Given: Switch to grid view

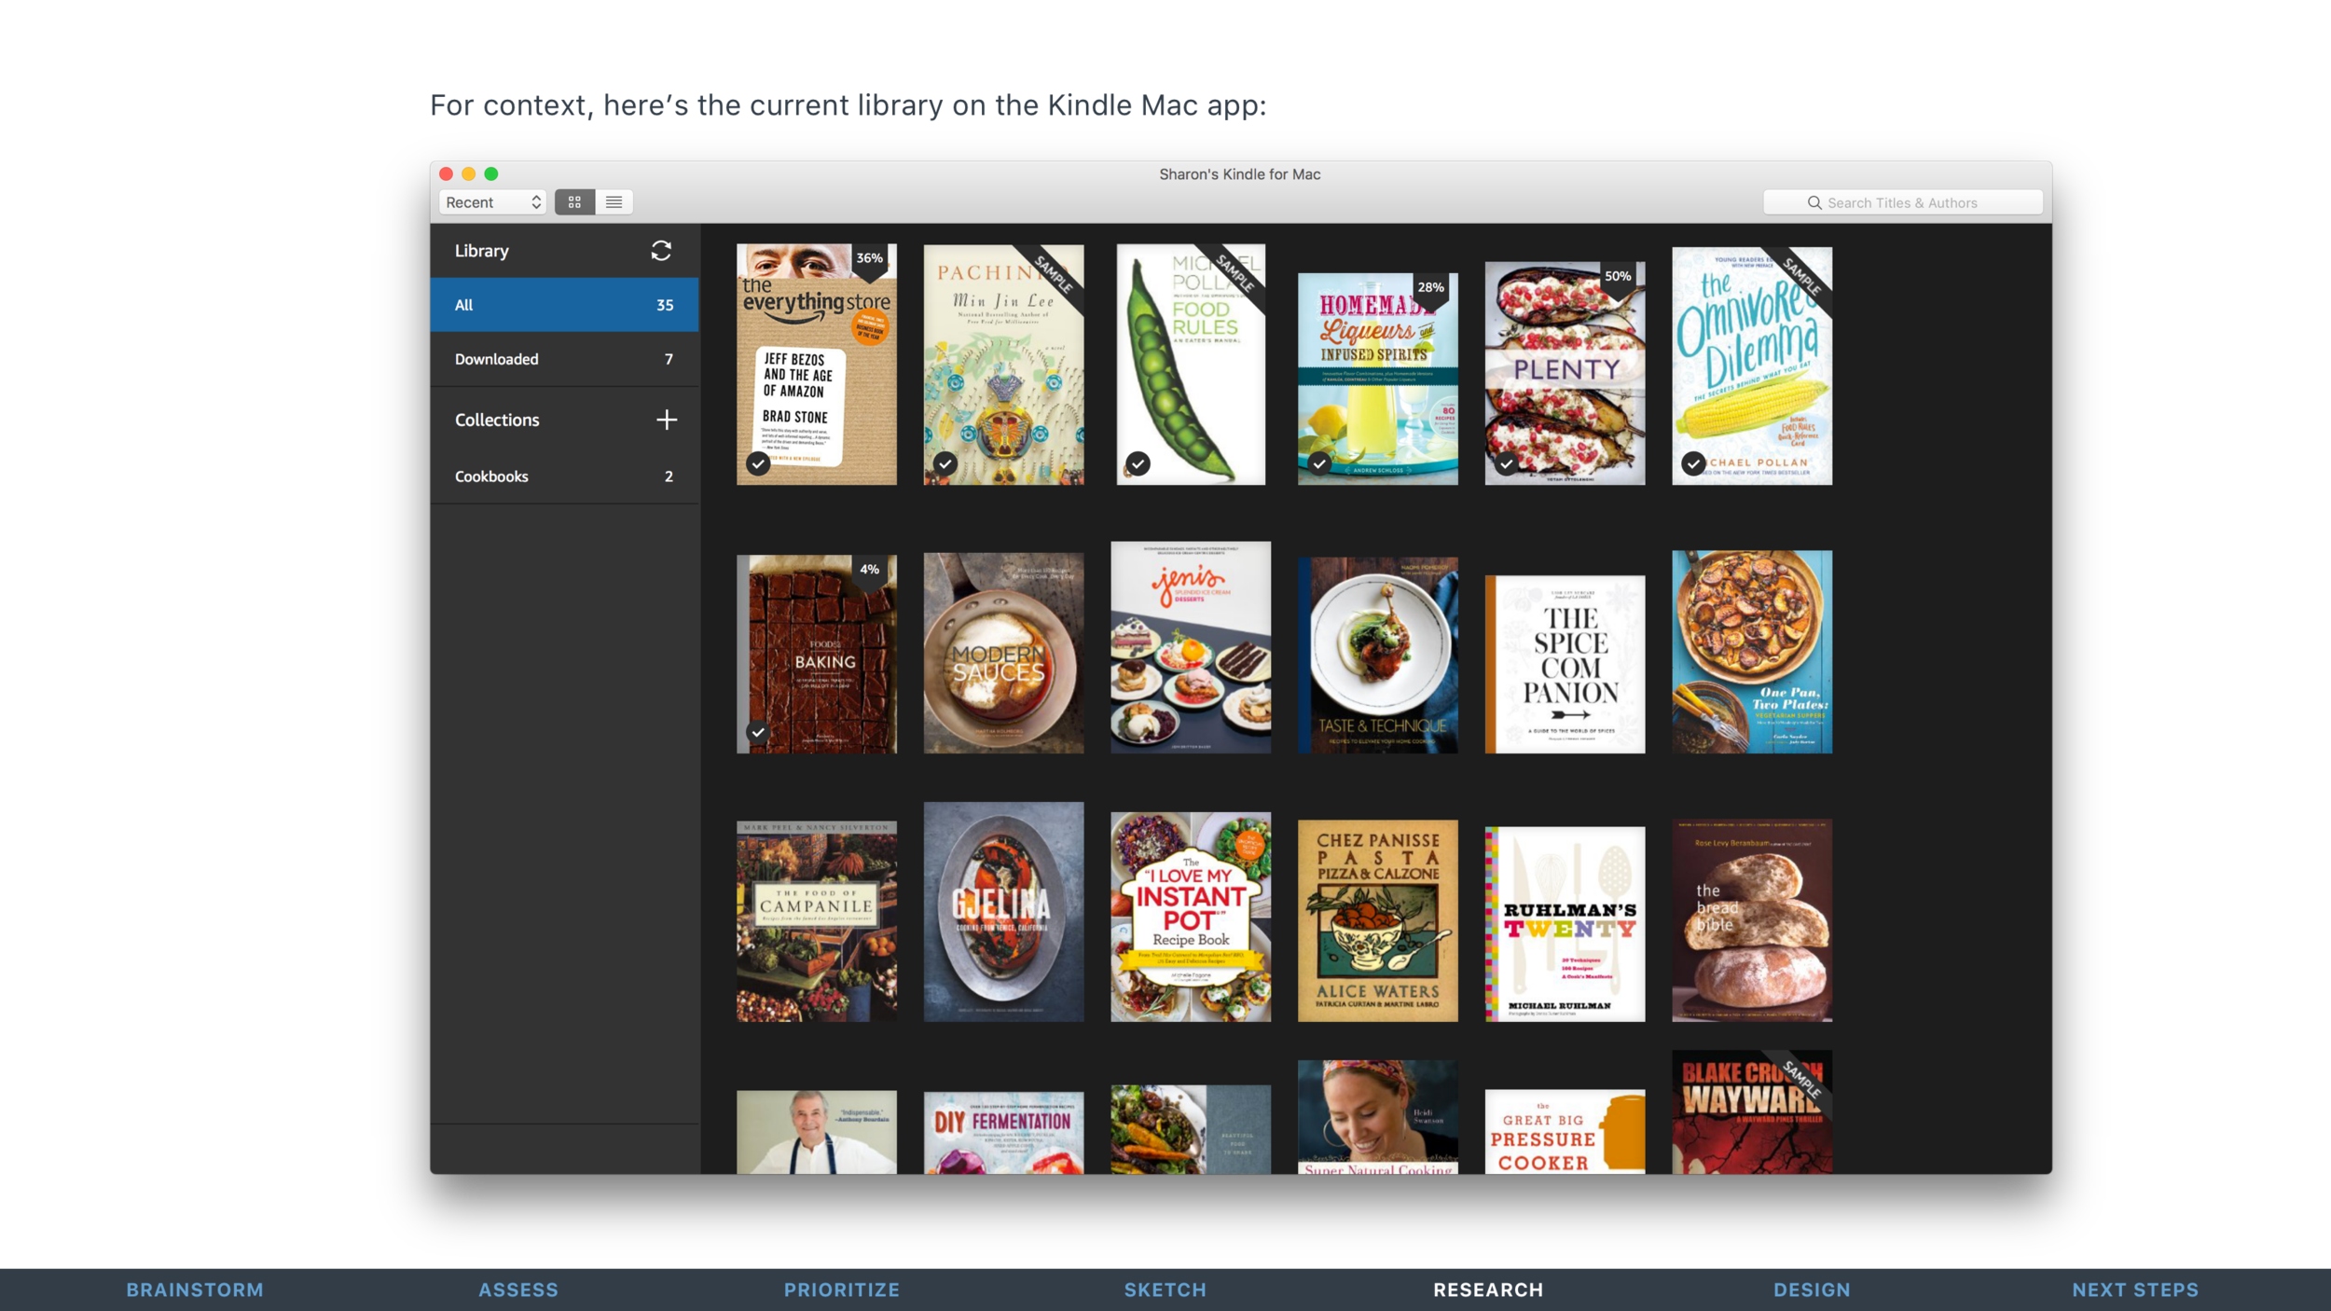Looking at the screenshot, I should tap(574, 202).
